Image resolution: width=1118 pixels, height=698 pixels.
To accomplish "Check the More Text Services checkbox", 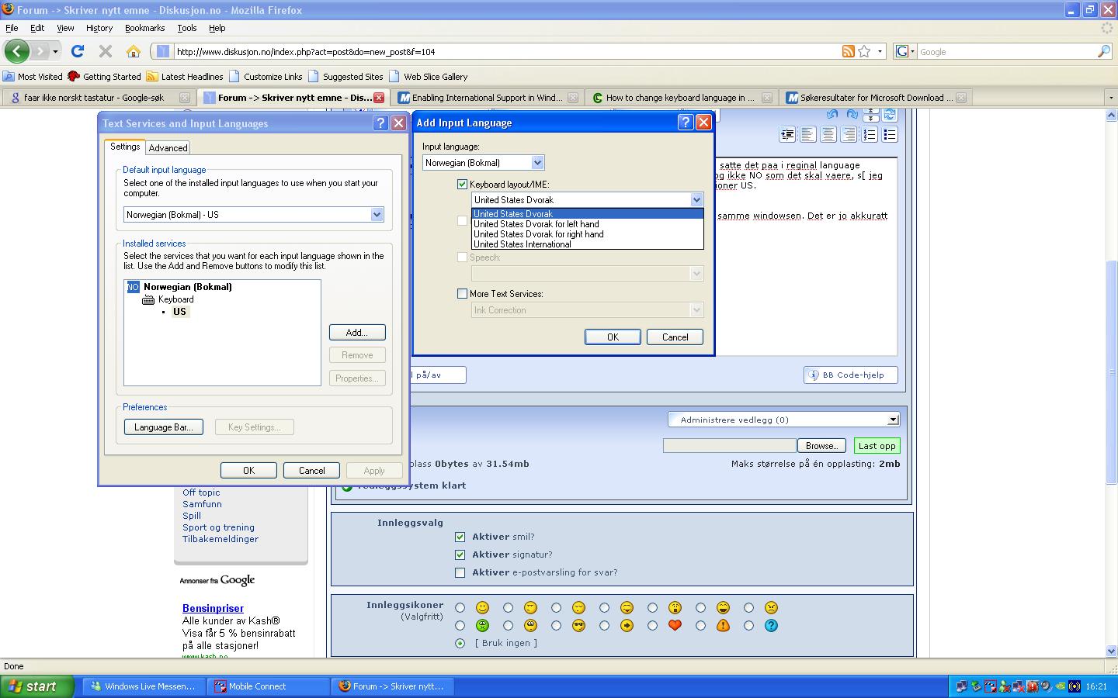I will pos(463,294).
